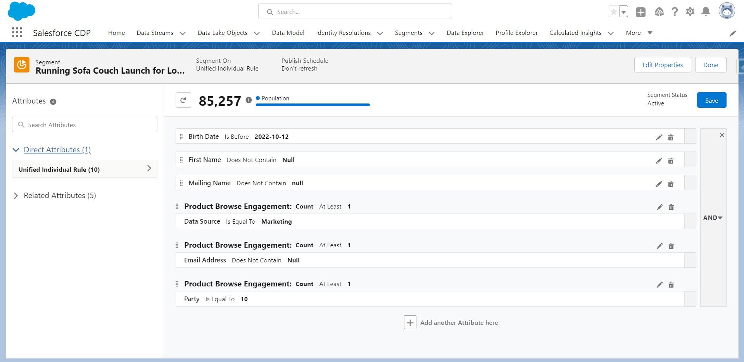This screenshot has height=362, width=744.
Task: Click the drag handle on Mailing Name row
Action: point(181,183)
